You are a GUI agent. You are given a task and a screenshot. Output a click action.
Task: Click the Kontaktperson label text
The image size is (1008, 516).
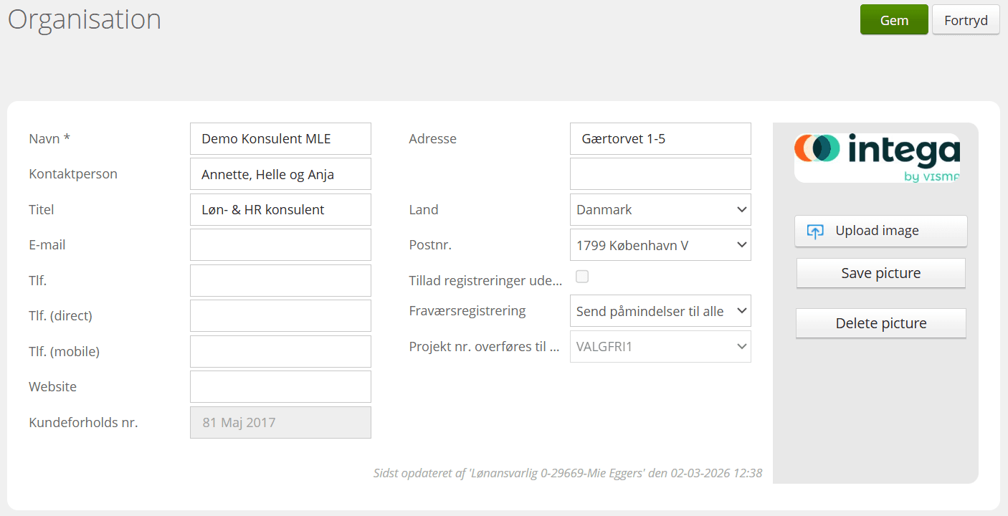(x=73, y=174)
